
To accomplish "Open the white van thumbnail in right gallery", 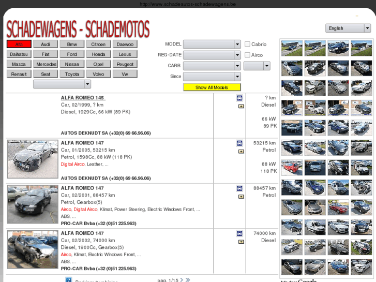I will (315, 227).
